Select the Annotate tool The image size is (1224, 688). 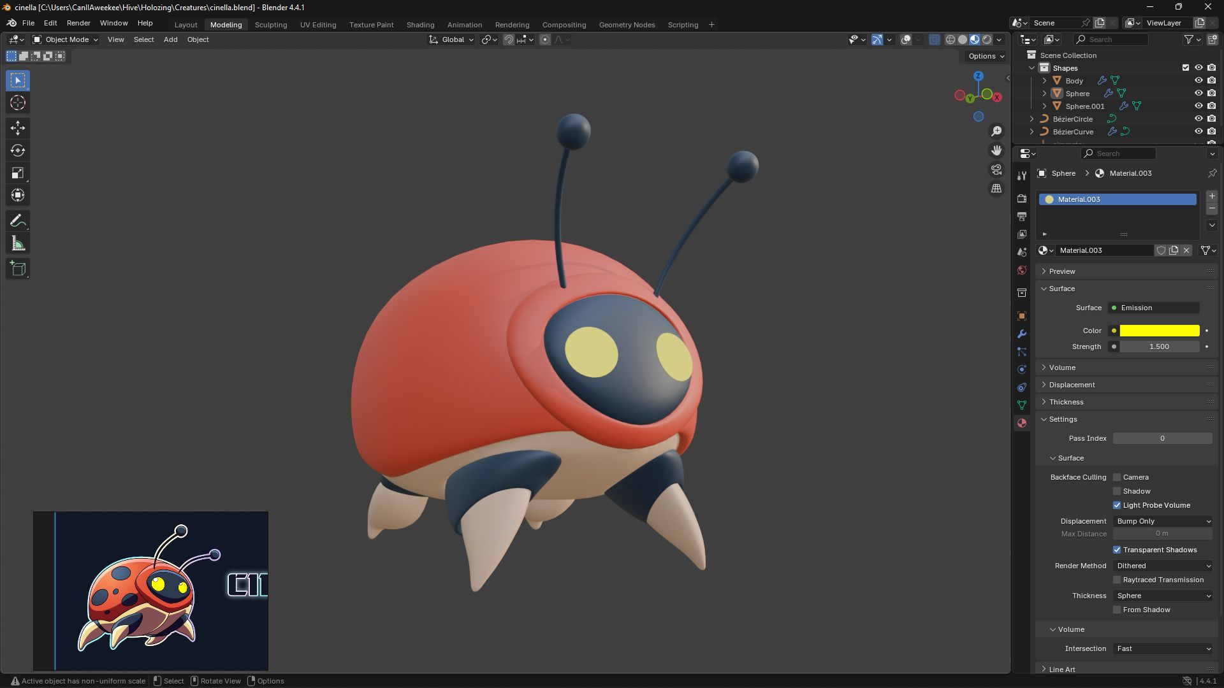[x=18, y=221]
